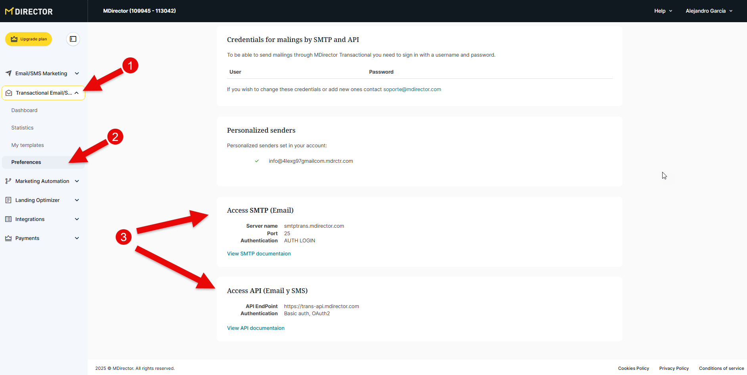
Task: Click the Marketing Automation branch icon
Action: (x=8, y=181)
